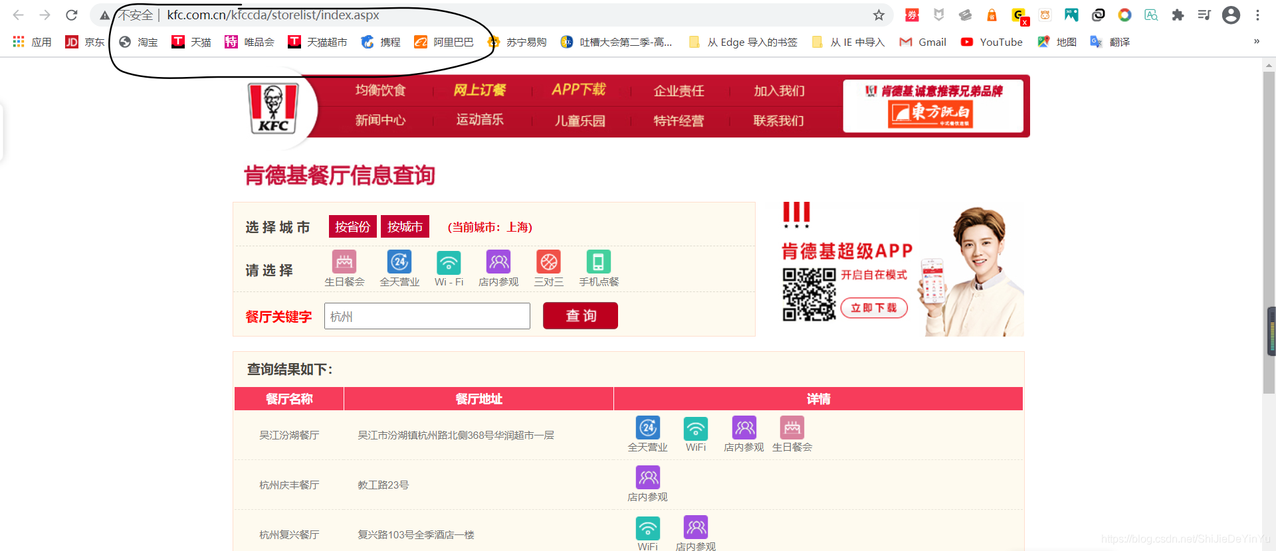Image resolution: width=1276 pixels, height=551 pixels.
Task: Select the 教工路23号 address text
Action: pos(383,485)
